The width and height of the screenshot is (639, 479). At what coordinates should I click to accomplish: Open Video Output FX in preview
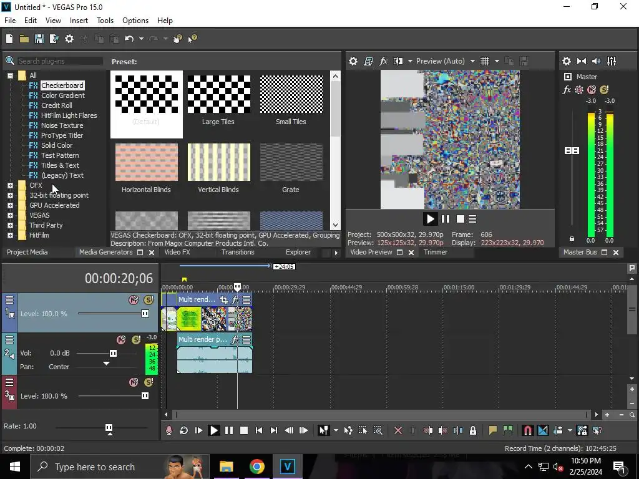(x=383, y=61)
